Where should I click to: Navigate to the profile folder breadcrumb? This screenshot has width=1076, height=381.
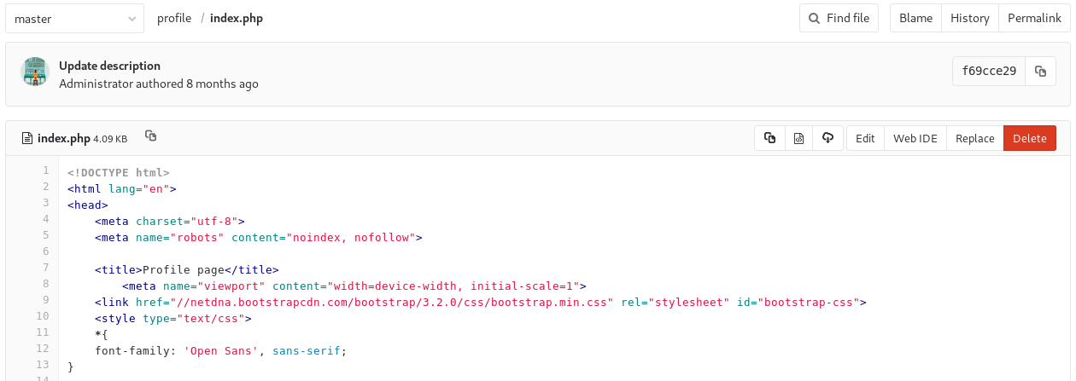point(174,18)
